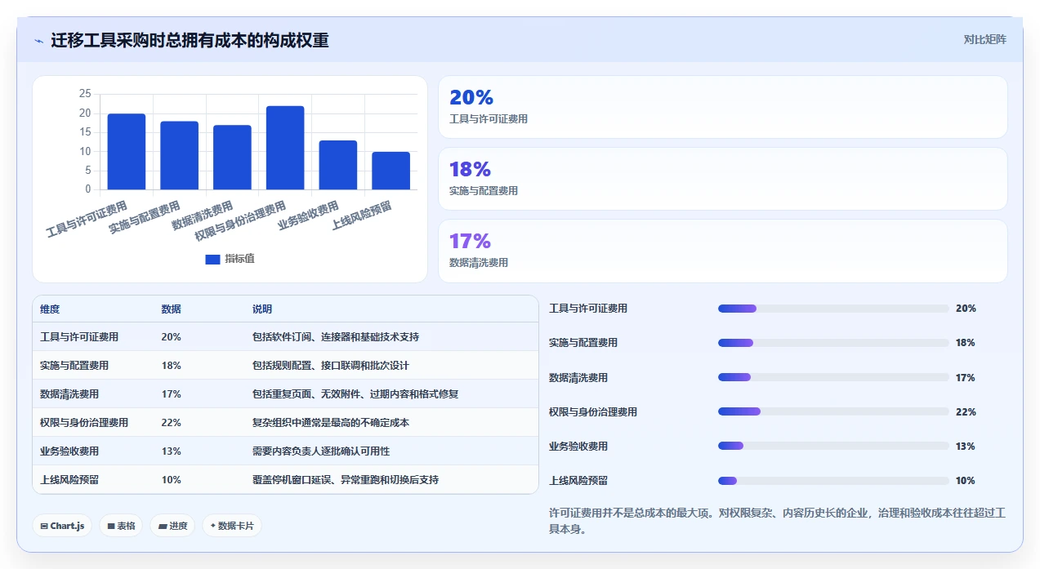The image size is (1040, 569).
Task: Click the summary note about 许可证费用
Action: 778,520
